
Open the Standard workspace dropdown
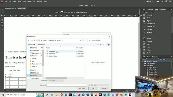(x=149, y=2)
